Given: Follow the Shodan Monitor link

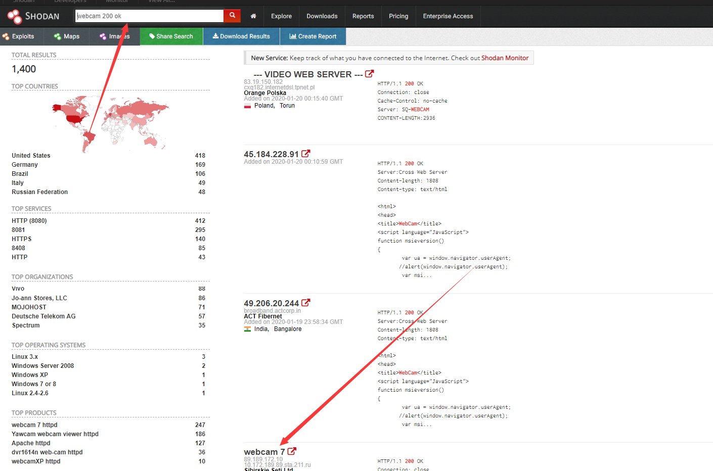Looking at the screenshot, I should point(505,58).
